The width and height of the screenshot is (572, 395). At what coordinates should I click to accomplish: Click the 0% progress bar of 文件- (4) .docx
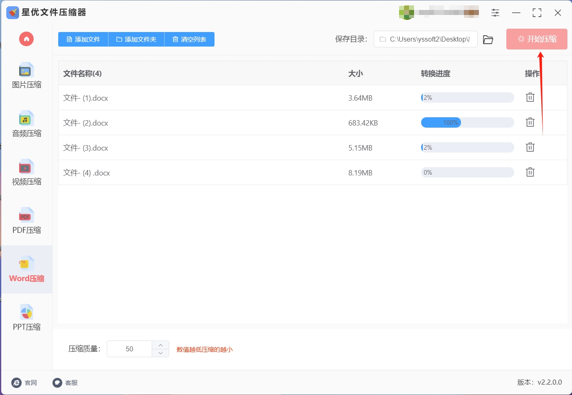[467, 173]
